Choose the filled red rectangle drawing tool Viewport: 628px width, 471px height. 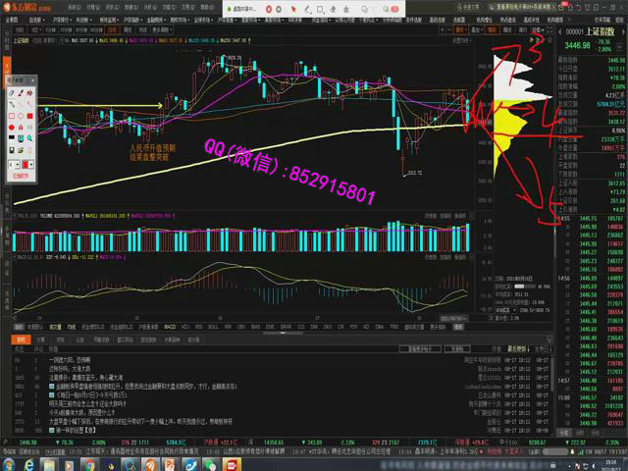[29, 116]
